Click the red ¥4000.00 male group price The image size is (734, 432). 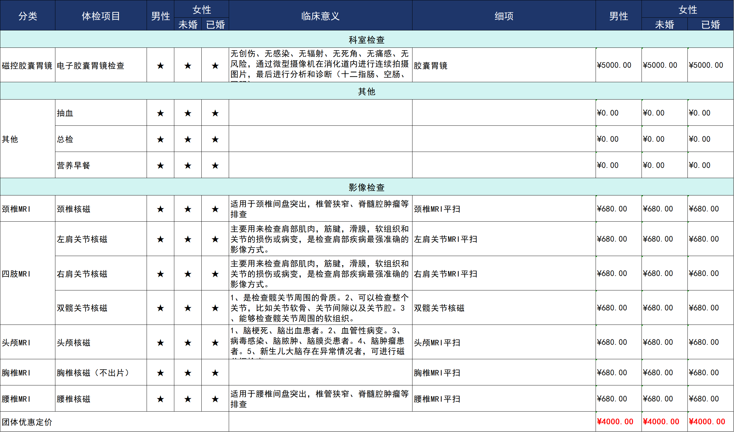(x=615, y=422)
